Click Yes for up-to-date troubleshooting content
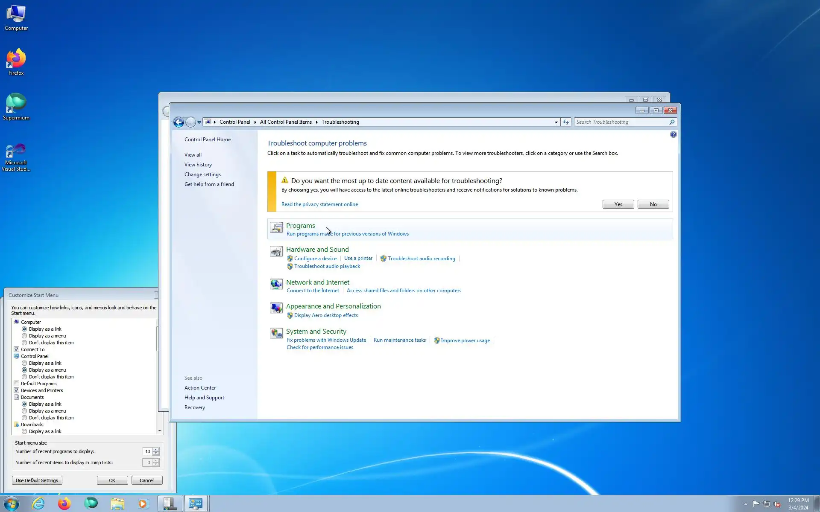Screen dimensions: 820x512 click(x=618, y=204)
